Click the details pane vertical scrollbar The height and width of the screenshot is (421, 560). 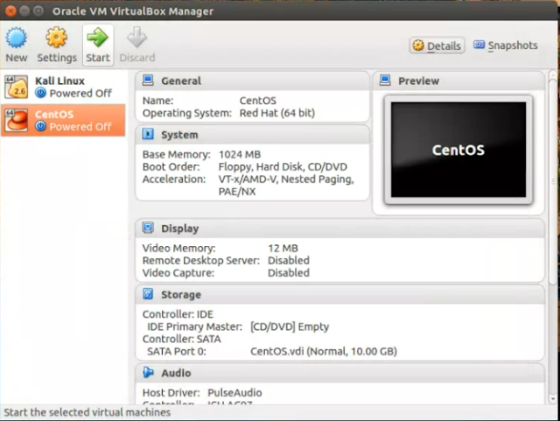552,182
